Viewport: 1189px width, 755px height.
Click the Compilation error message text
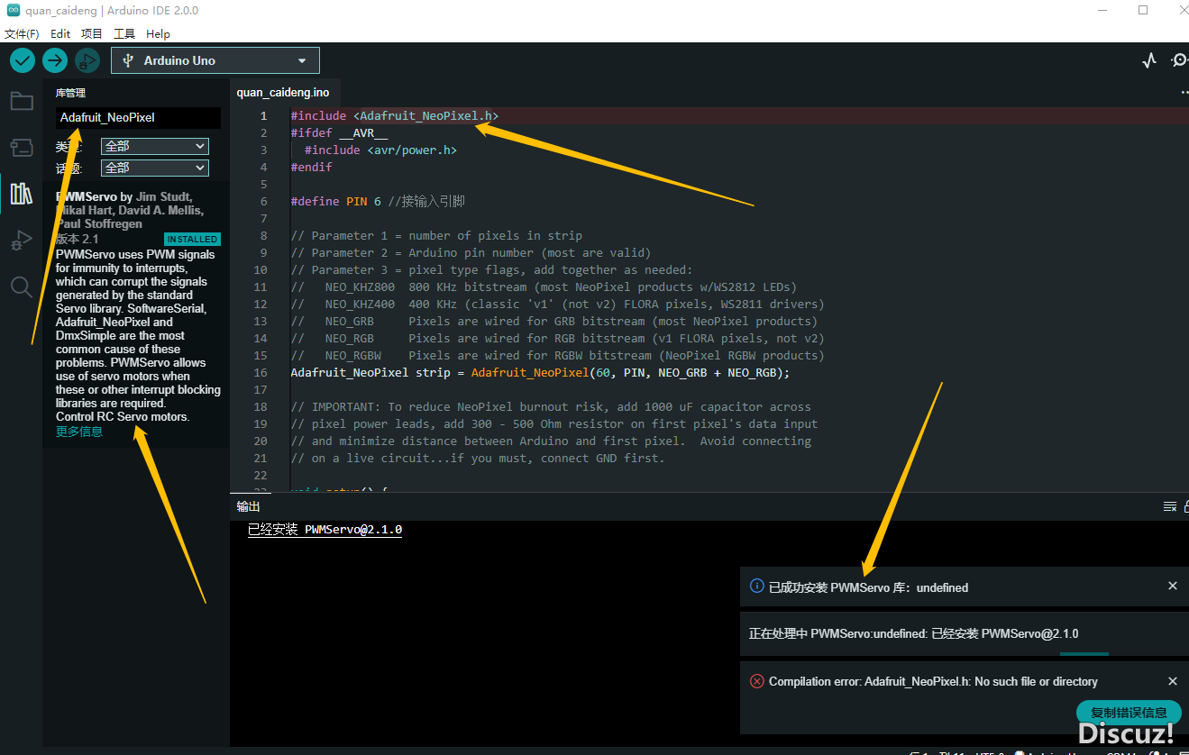coord(933,681)
